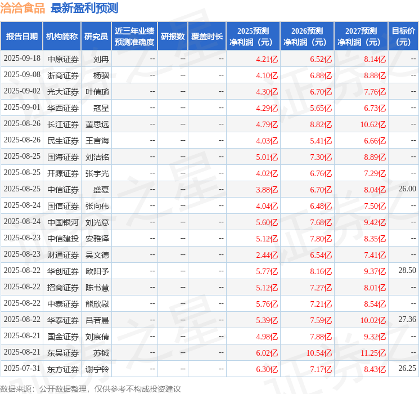This screenshot has height=394, width=419.
Task: Click the date 2025-09-18
Action: 22,58
